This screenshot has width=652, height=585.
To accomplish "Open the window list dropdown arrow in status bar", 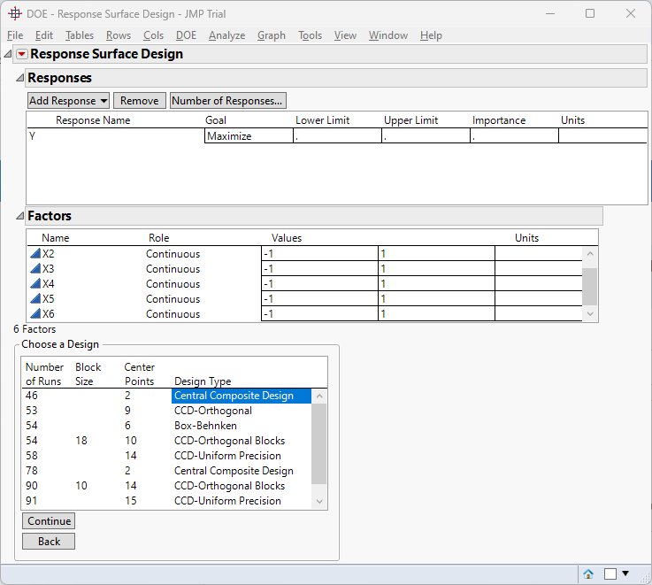I will (625, 573).
